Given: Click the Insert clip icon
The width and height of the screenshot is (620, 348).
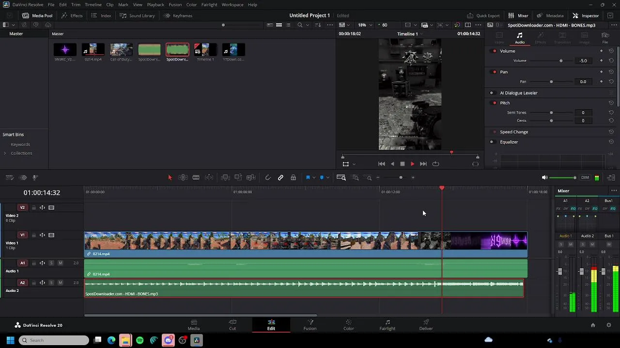Looking at the screenshot, I should coord(225,178).
